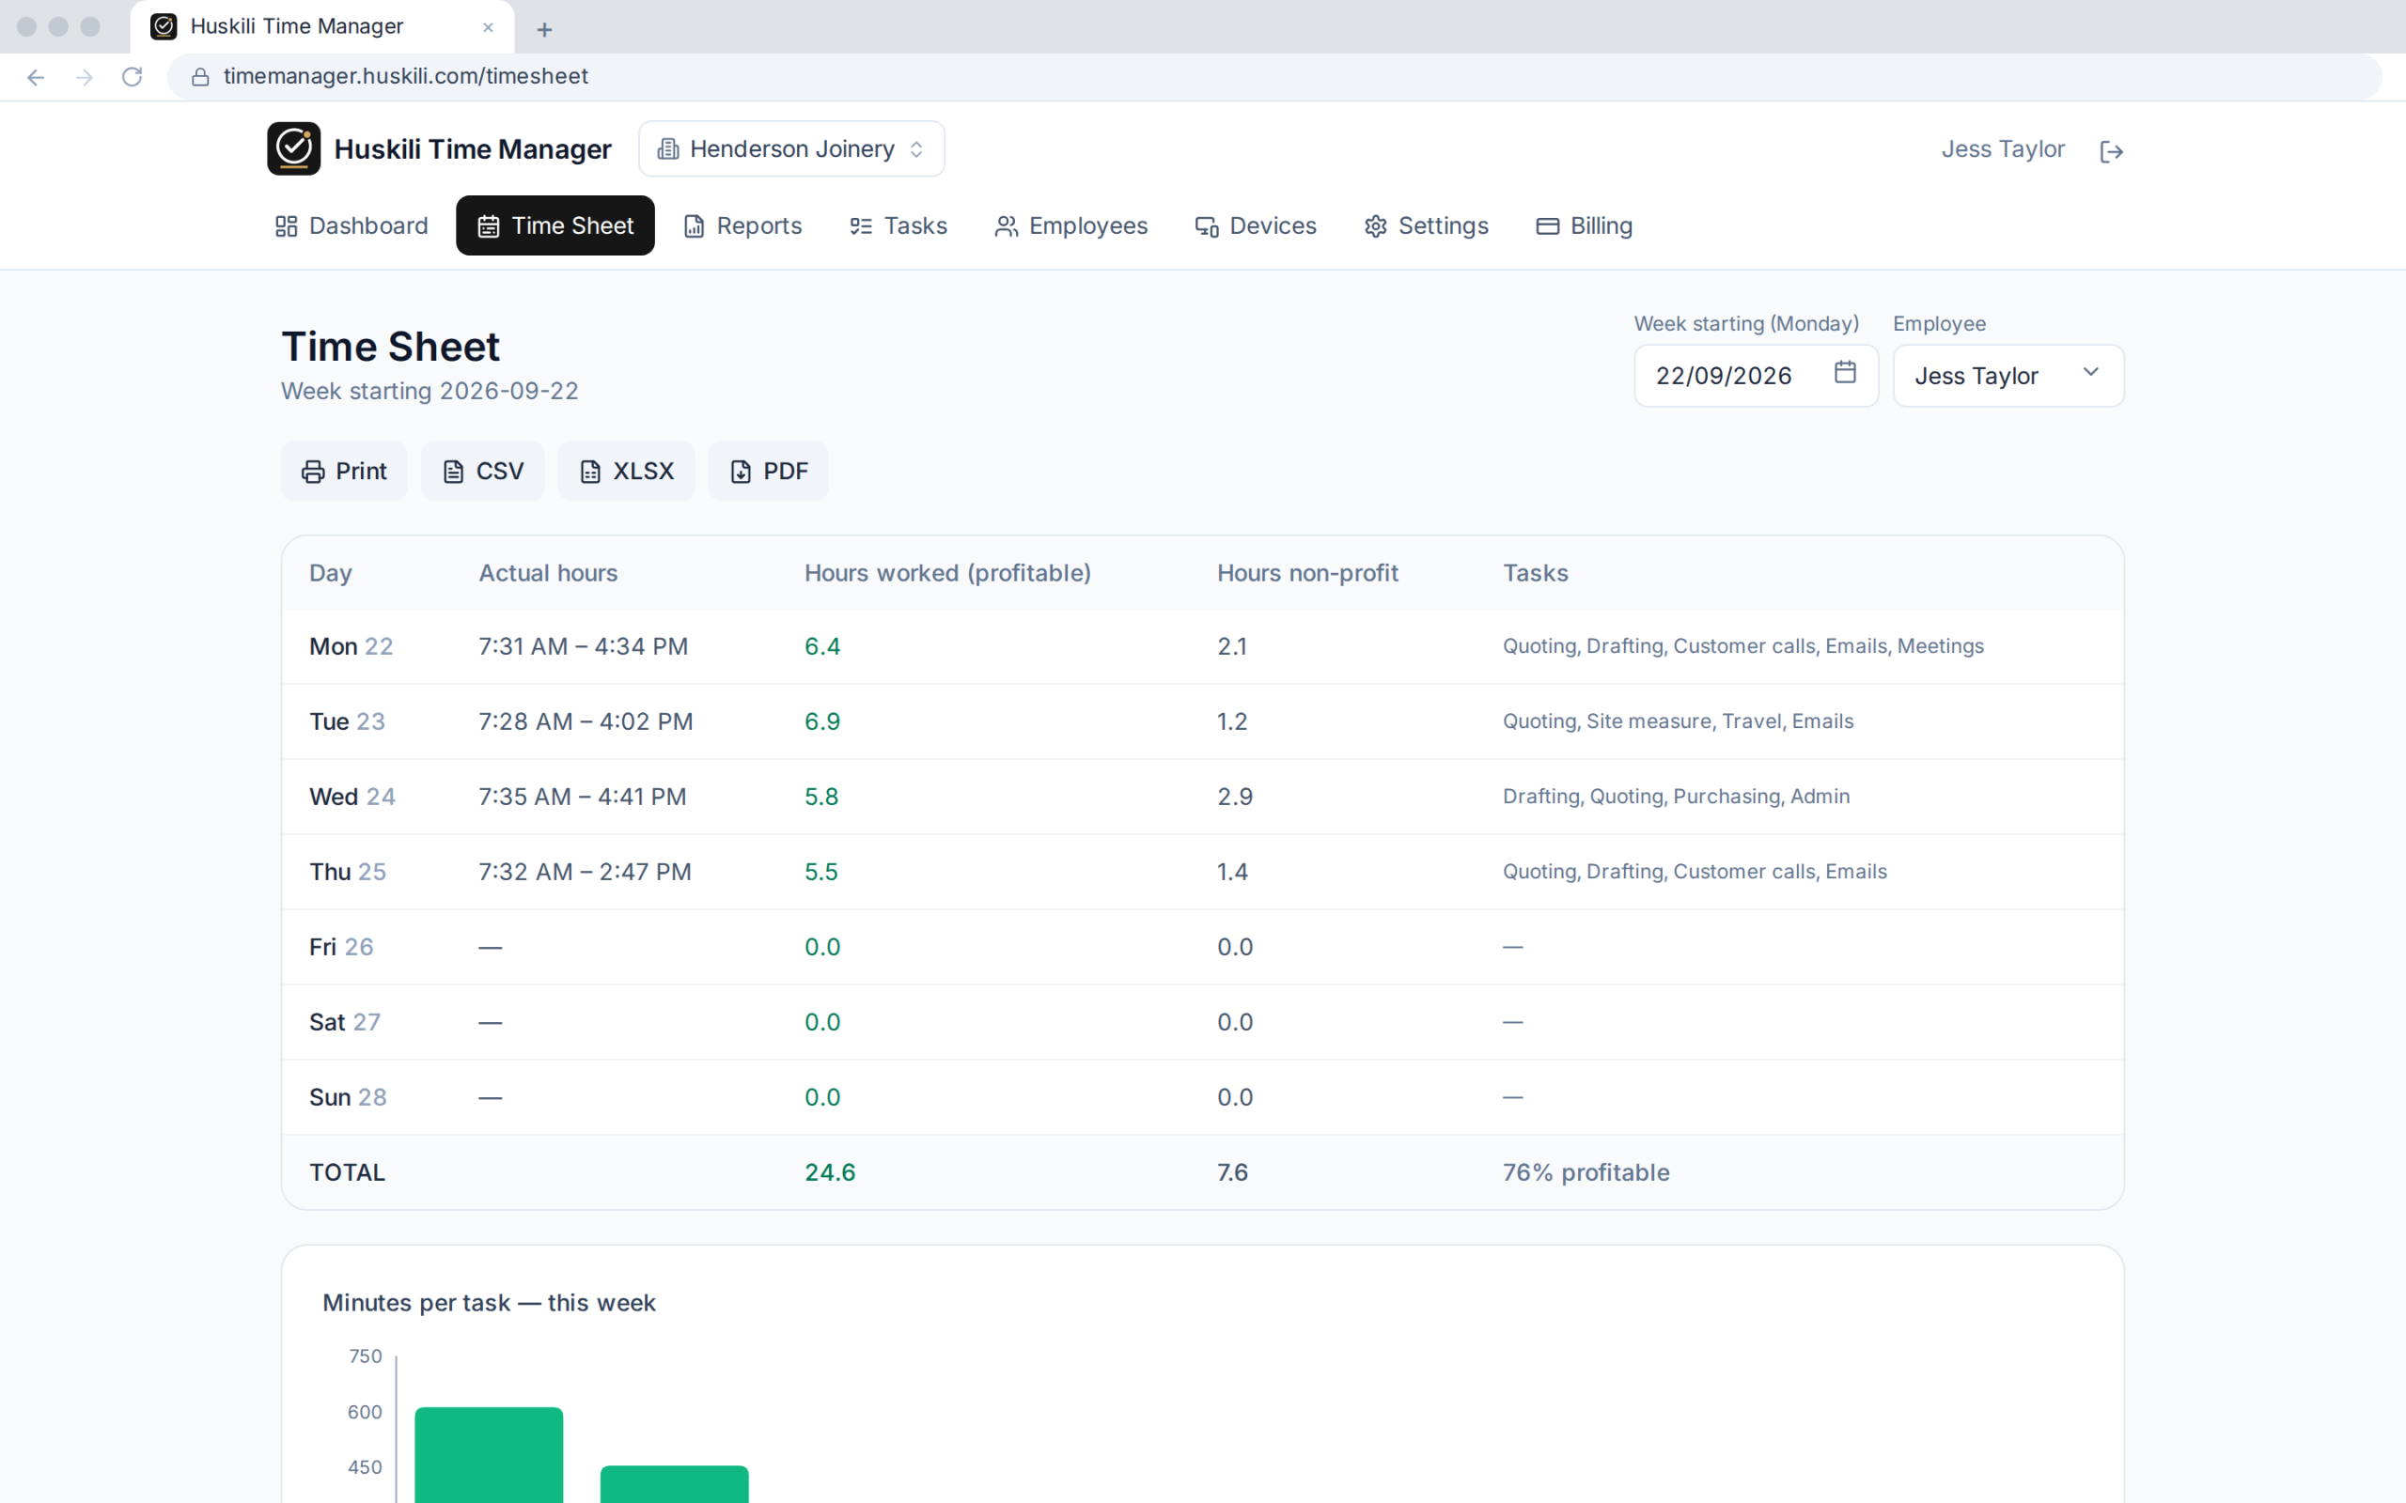This screenshot has width=2406, height=1503.
Task: Click the Sat 27 row day label
Action: tap(344, 1023)
